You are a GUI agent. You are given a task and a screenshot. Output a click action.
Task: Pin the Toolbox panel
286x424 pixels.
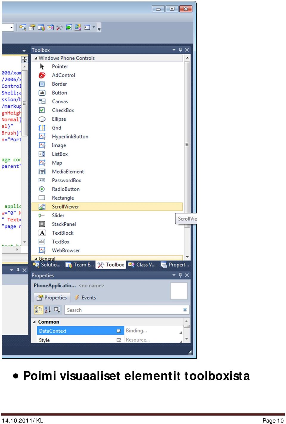[180, 50]
